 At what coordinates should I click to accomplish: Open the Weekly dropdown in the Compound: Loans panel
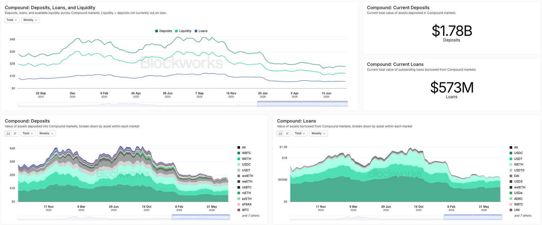coord(319,133)
